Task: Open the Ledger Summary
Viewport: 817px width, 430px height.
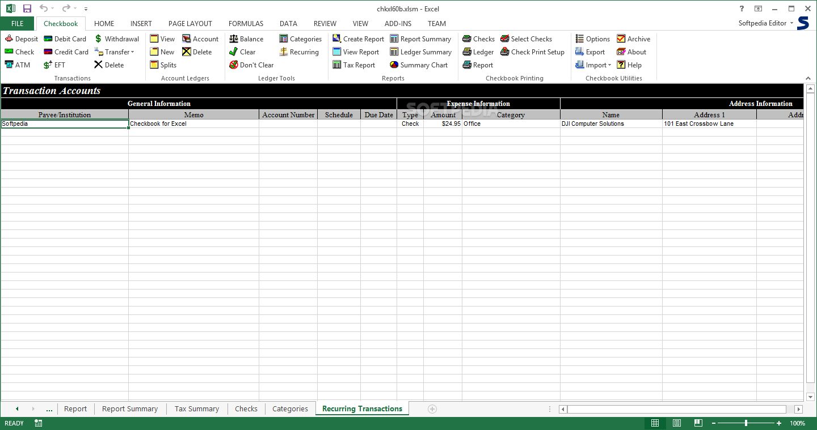Action: (420, 52)
